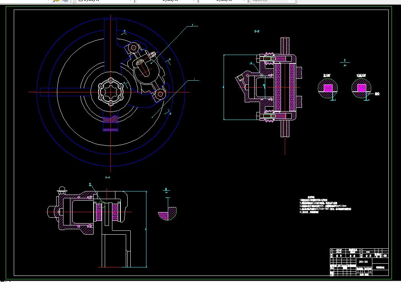Pick the green detail circle I in the B-B section view
The image size is (401, 282).
(261, 75)
